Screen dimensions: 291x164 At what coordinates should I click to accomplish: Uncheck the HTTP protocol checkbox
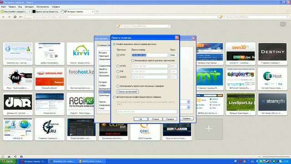coord(118,55)
